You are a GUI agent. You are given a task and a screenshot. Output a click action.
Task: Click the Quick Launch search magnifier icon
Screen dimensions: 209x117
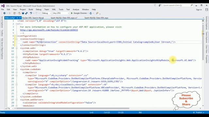[192, 5]
